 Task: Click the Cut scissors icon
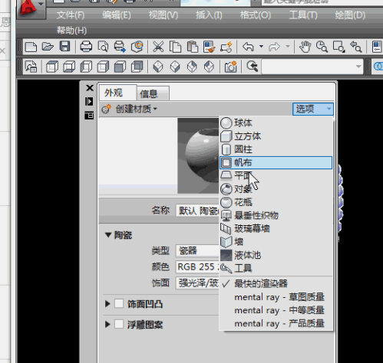tap(158, 47)
